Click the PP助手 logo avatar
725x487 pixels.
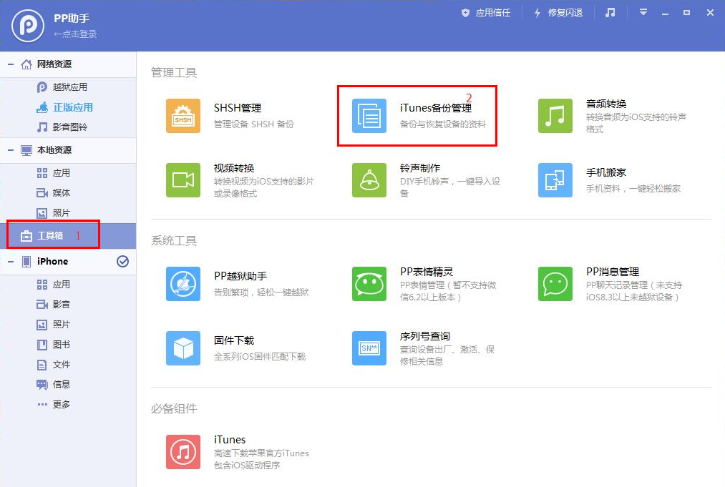tap(28, 26)
